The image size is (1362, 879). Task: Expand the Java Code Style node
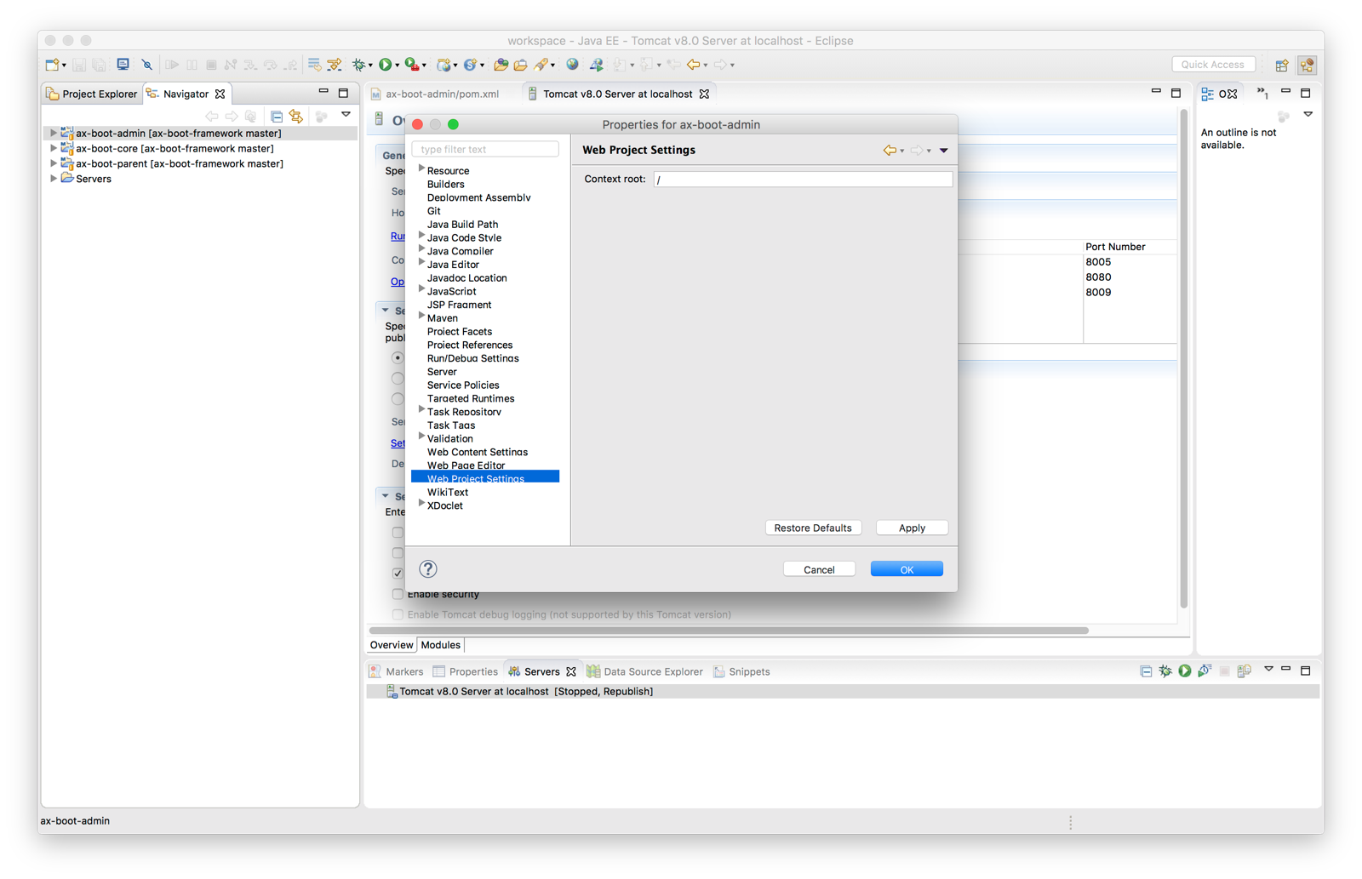coord(421,237)
